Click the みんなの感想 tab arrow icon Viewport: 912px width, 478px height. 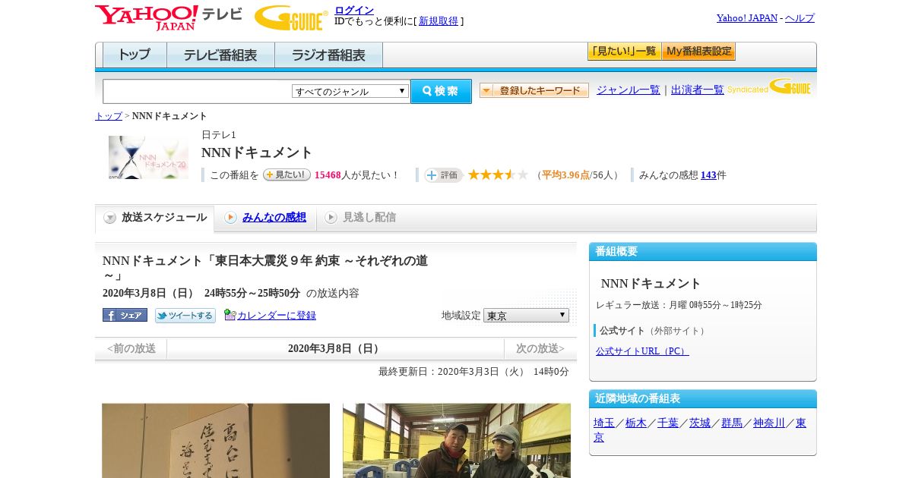[230, 218]
